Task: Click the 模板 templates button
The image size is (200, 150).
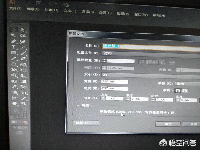Action: [x=86, y=123]
